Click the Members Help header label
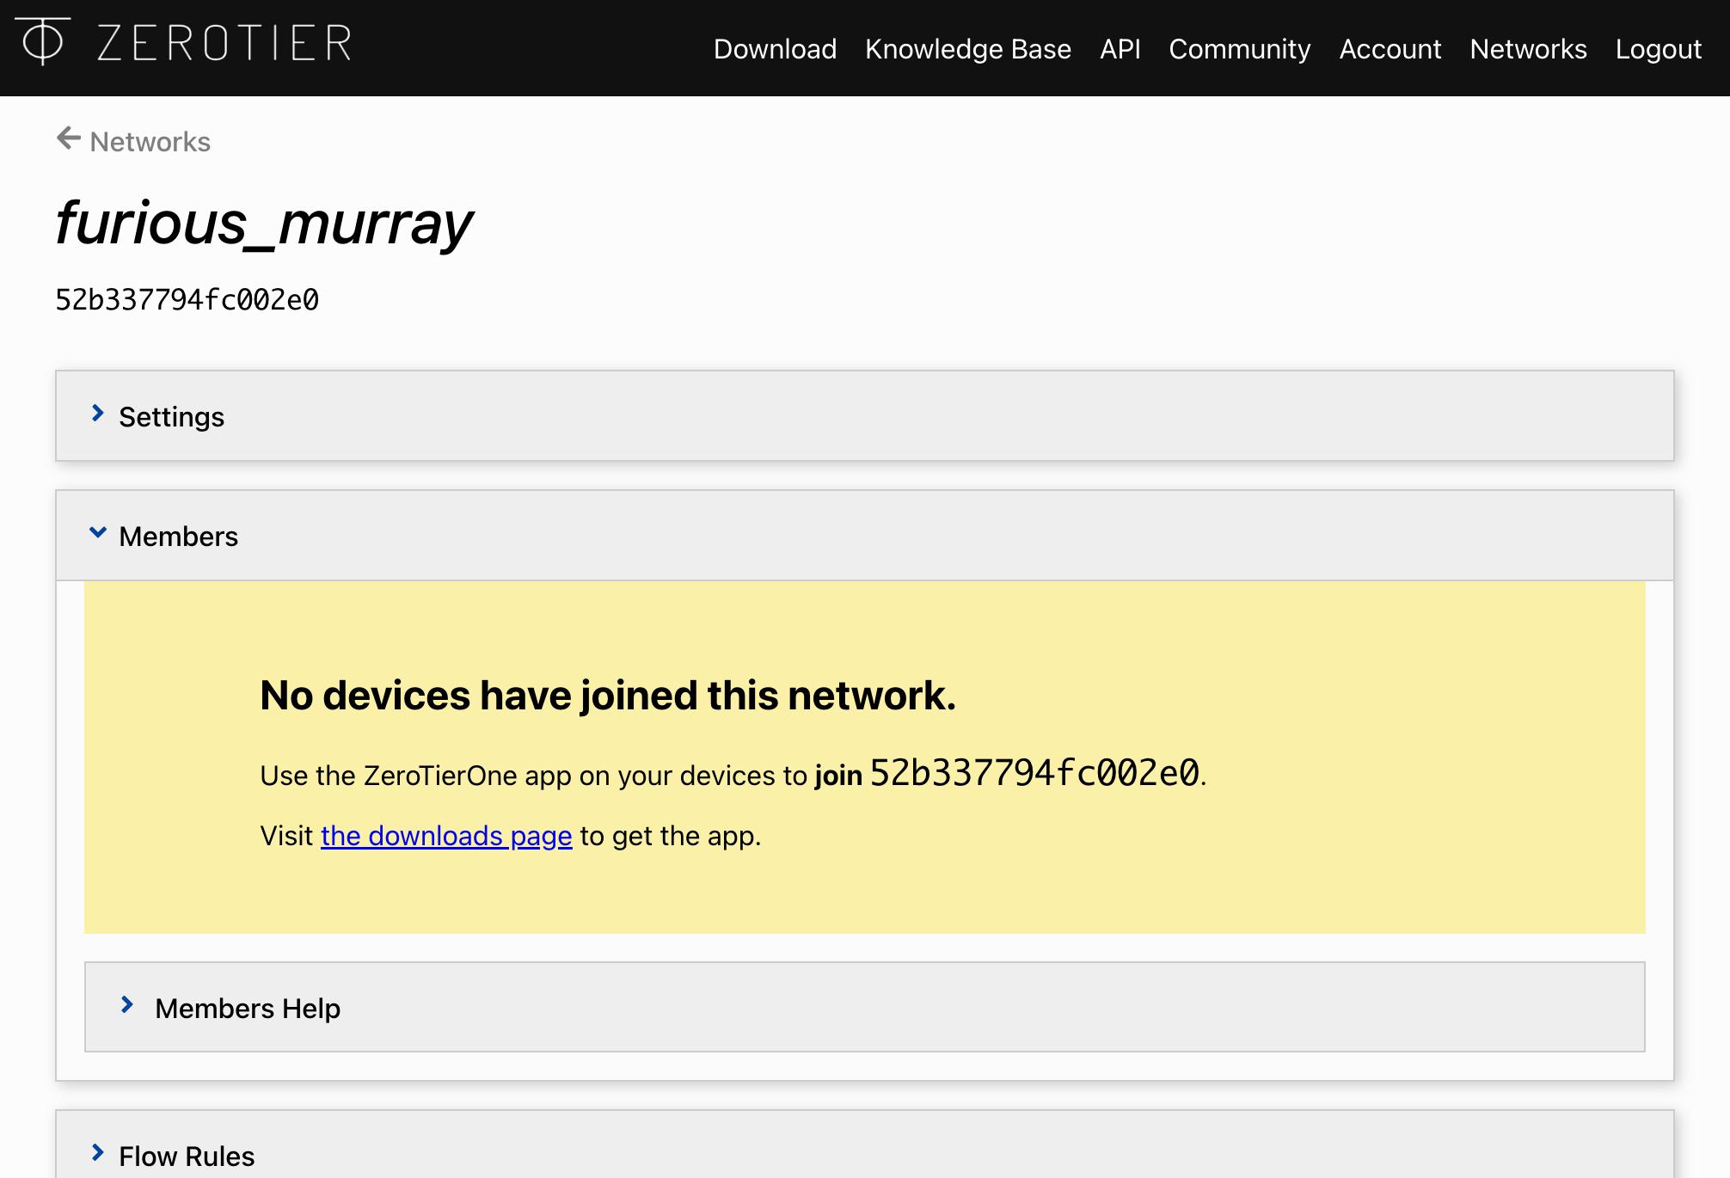Screen dimensions: 1730x1178 (248, 1009)
